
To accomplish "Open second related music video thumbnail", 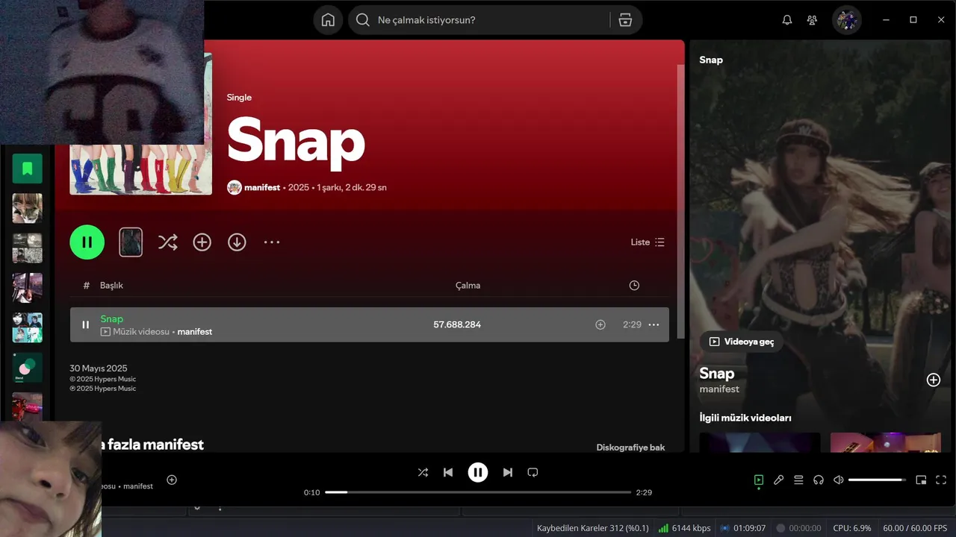I will (x=886, y=442).
